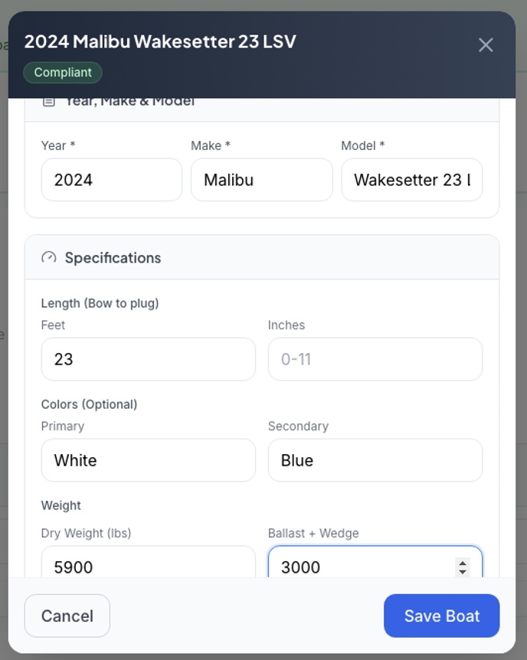Click the 2024 Malibu Wakesetter dialog title
The image size is (527, 660).
tap(160, 41)
